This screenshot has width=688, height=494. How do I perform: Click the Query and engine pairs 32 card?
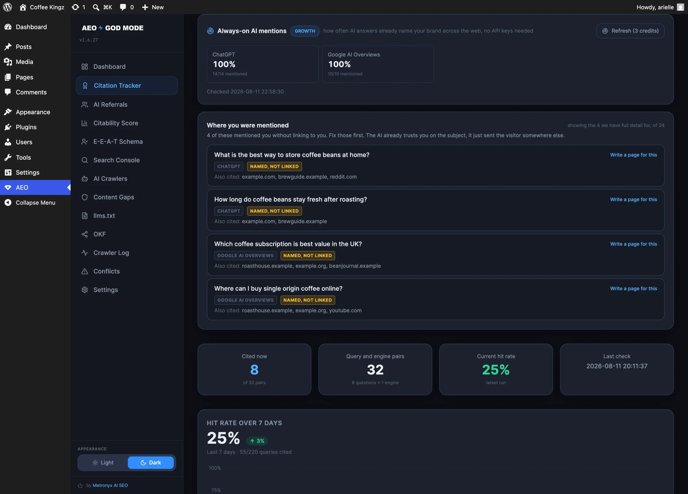(x=375, y=369)
